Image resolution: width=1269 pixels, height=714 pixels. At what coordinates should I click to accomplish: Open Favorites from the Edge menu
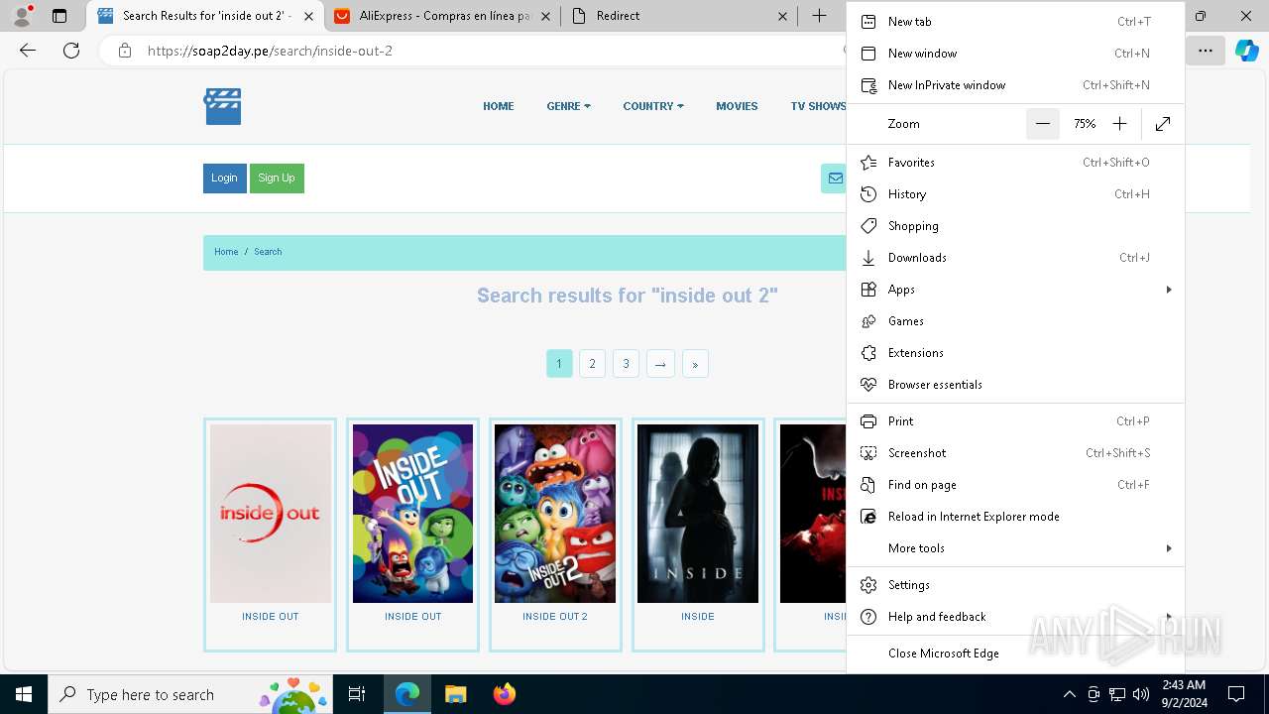[x=1015, y=163]
